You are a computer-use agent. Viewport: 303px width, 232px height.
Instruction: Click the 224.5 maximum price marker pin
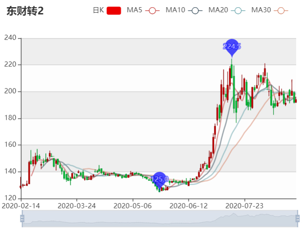point(232,47)
